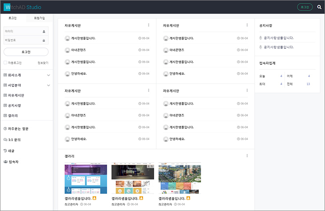Click the 비밀번호 input field
Image resolution: width=325 pixels, height=211 pixels.
[x=26, y=40]
